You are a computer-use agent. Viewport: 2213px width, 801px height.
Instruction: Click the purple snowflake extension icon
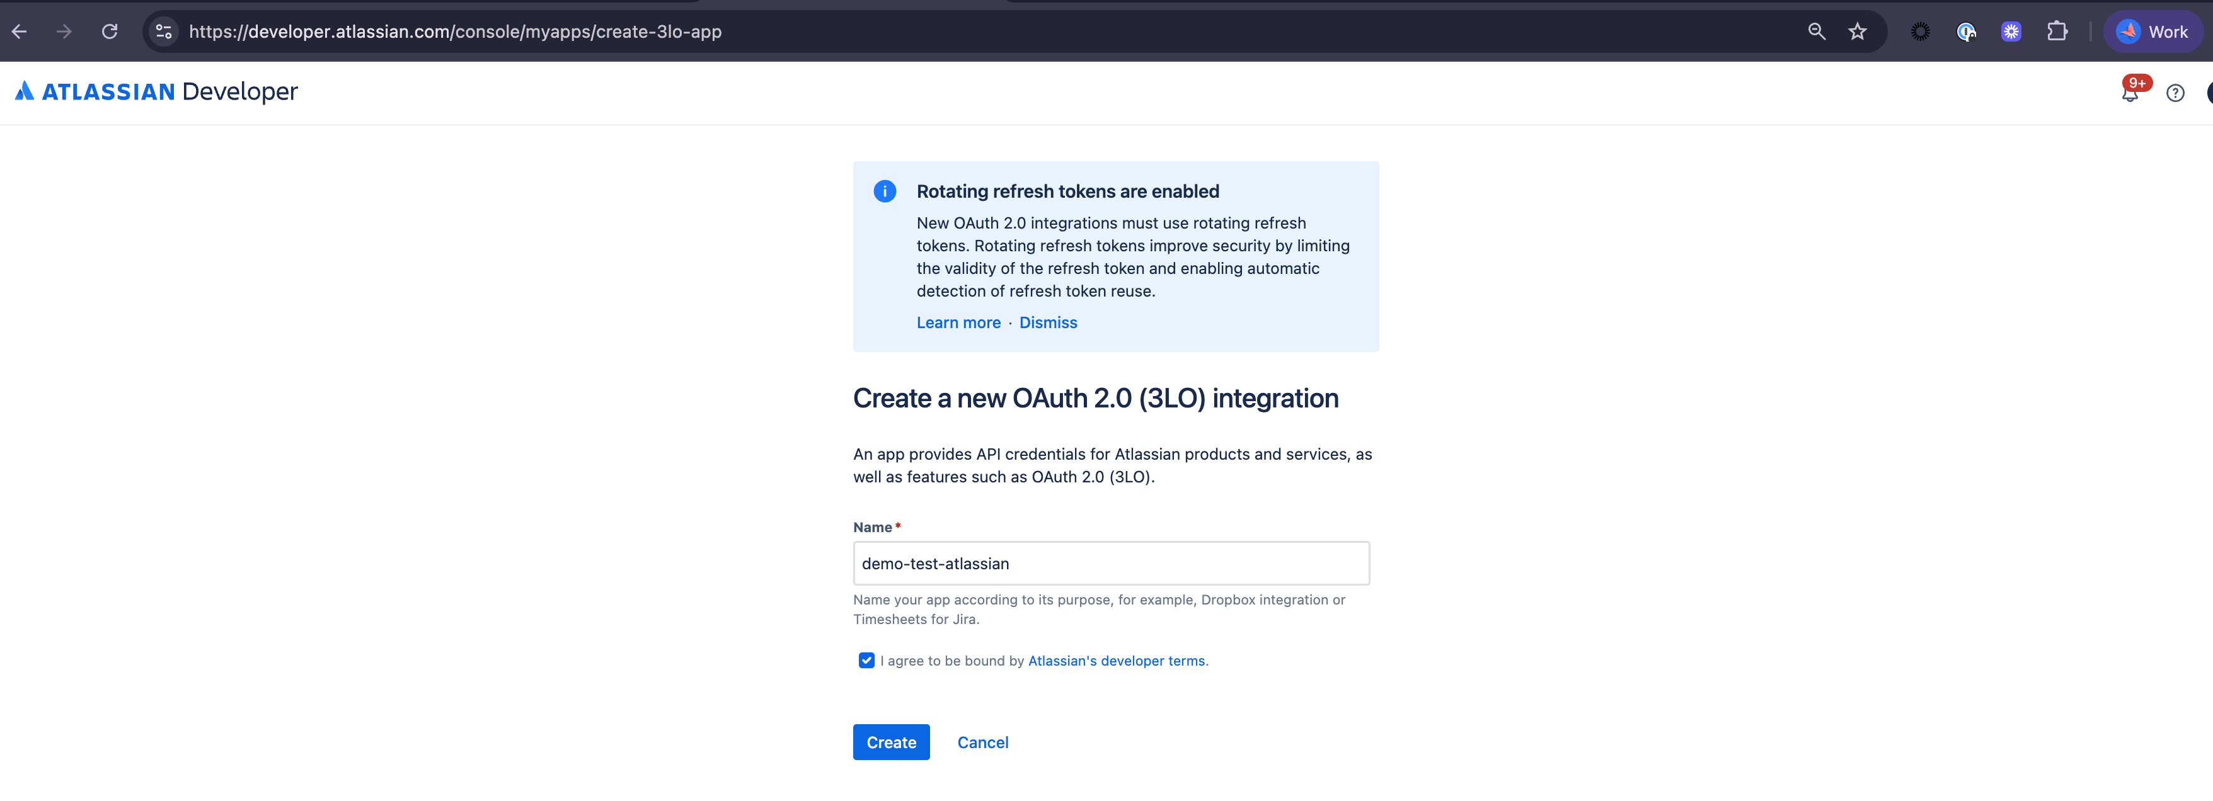coord(2011,31)
